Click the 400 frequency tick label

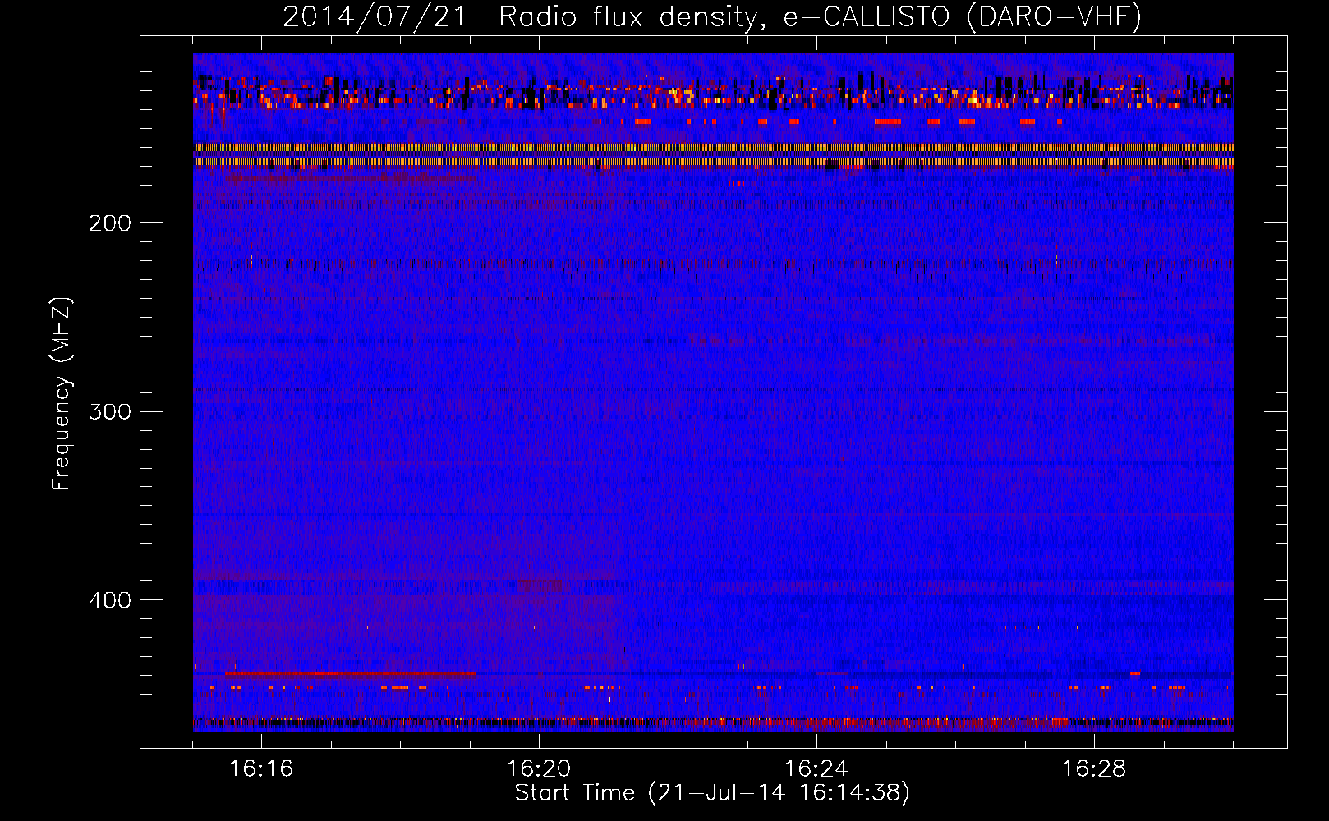pos(110,600)
